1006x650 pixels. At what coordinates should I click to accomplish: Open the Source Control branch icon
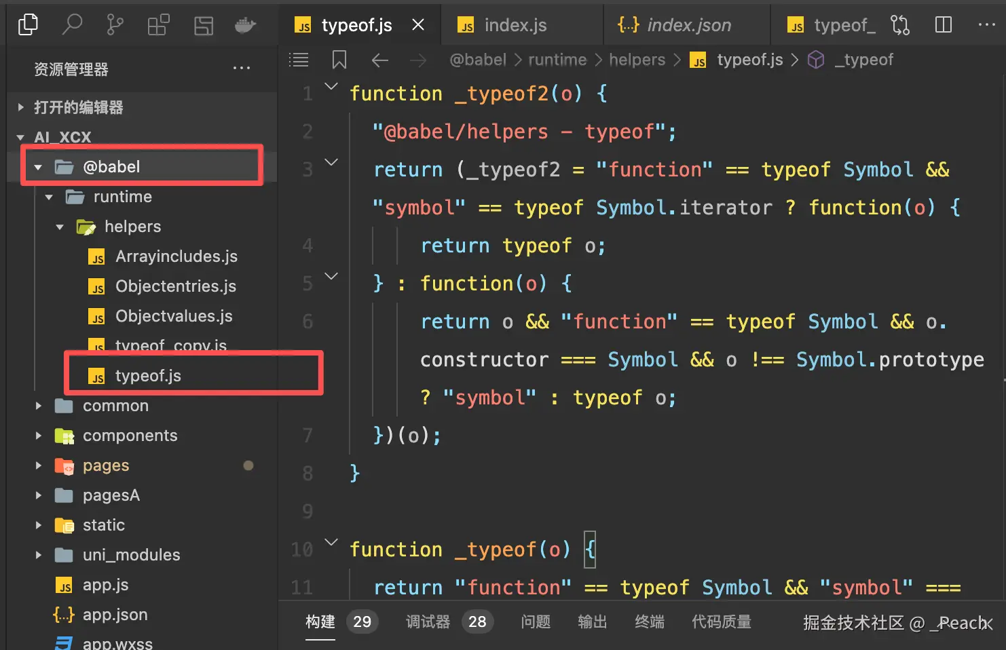(x=115, y=25)
